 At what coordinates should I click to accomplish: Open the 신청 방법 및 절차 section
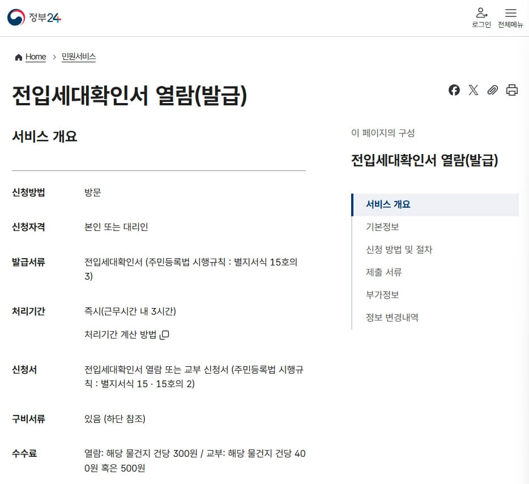pyautogui.click(x=399, y=249)
